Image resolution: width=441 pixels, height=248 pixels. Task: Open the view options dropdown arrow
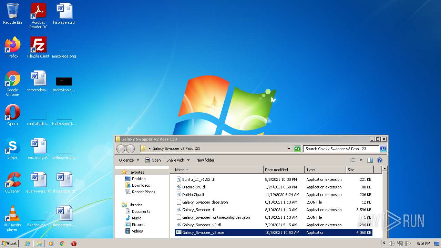[x=361, y=160]
